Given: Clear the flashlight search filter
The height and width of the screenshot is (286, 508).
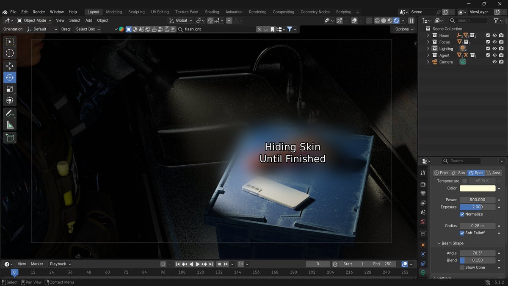Looking at the screenshot, I should tap(259, 29).
